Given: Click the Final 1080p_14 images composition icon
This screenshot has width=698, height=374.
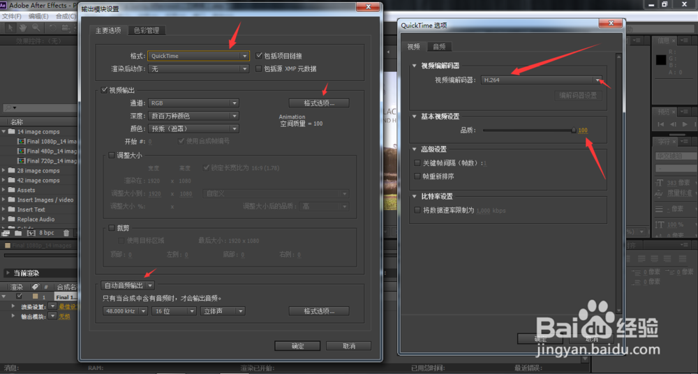Looking at the screenshot, I should click(x=22, y=141).
